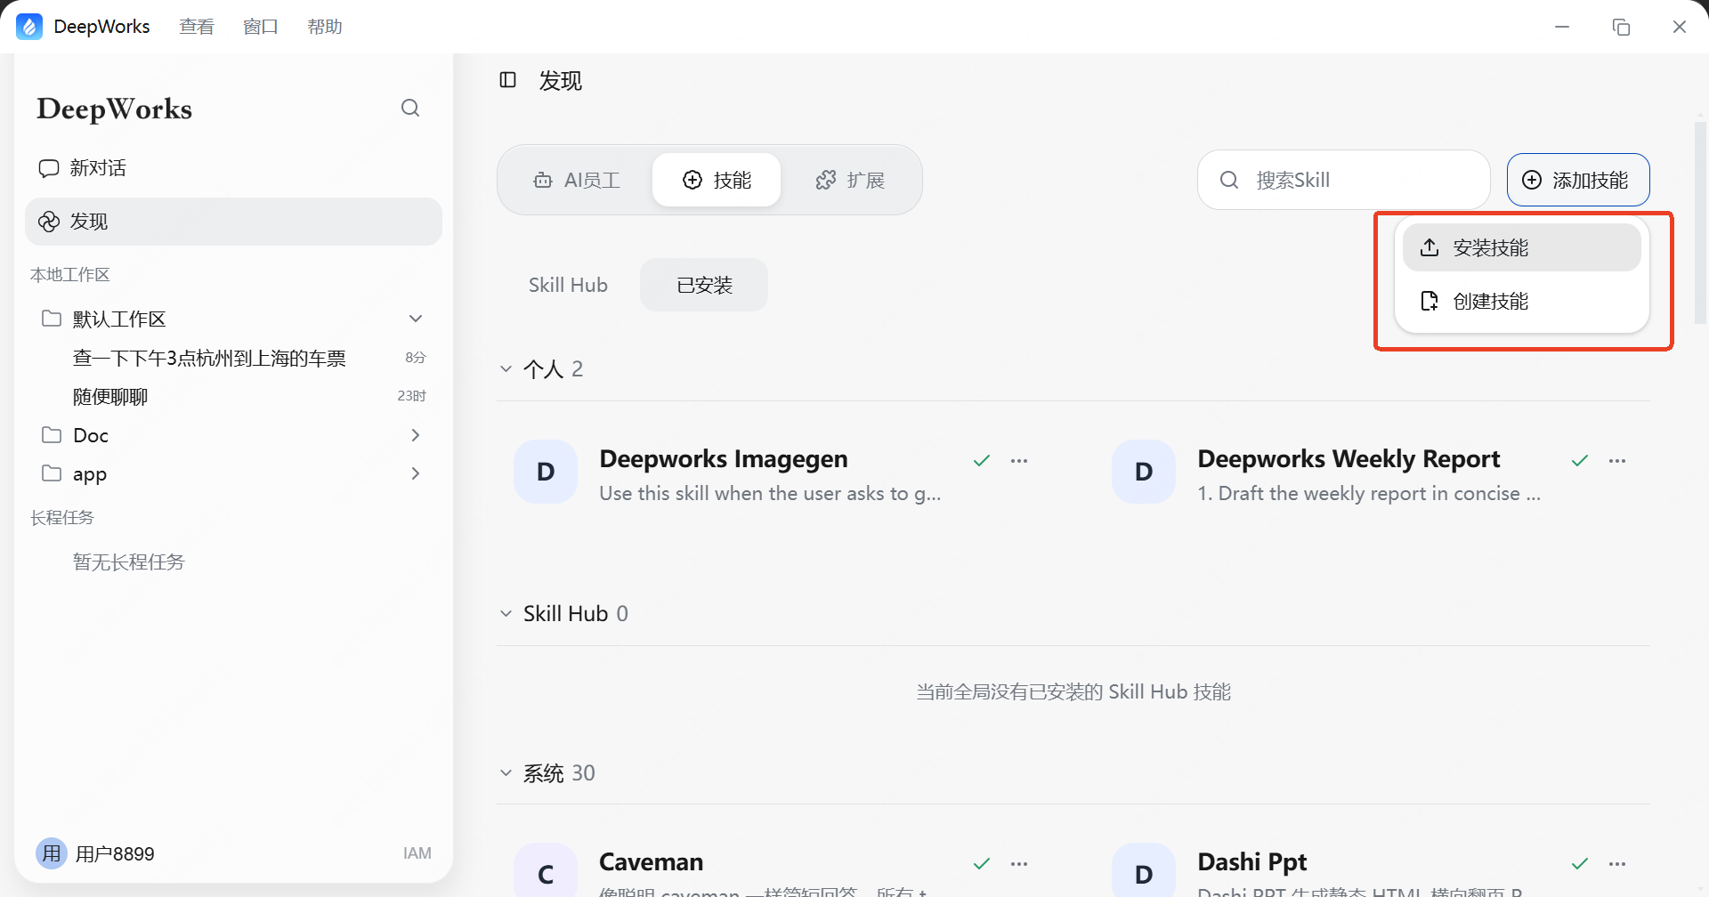The height and width of the screenshot is (897, 1709).
Task: Open more options for Caveman
Action: [1019, 863]
